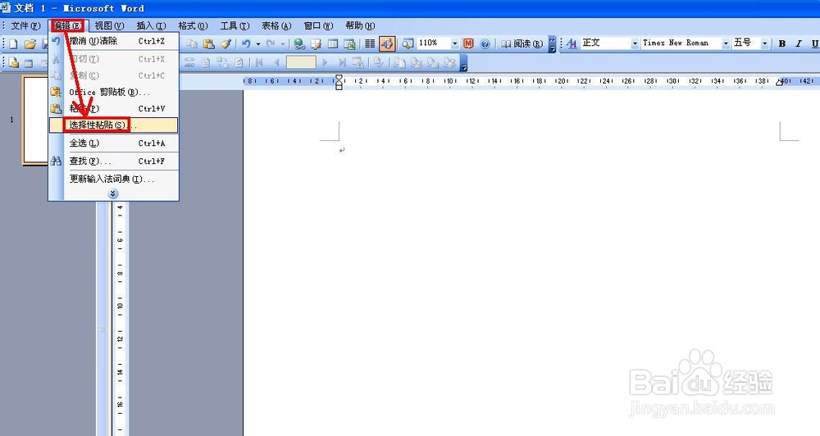
Task: Click mail merge last record button
Action: coord(341,63)
